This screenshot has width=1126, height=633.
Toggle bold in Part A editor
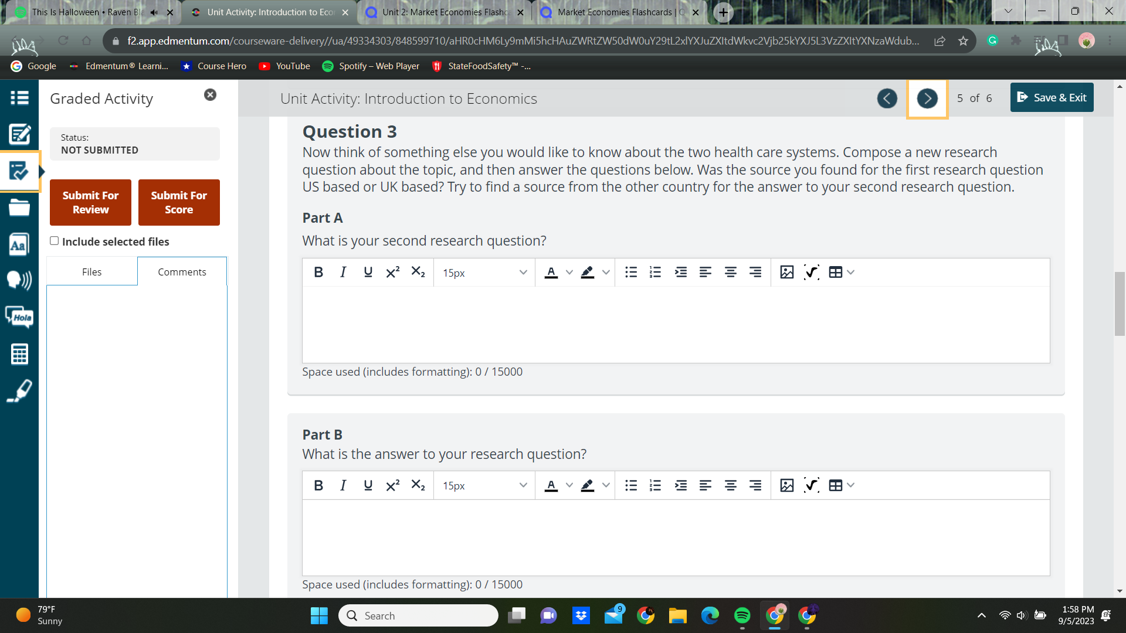pyautogui.click(x=318, y=273)
